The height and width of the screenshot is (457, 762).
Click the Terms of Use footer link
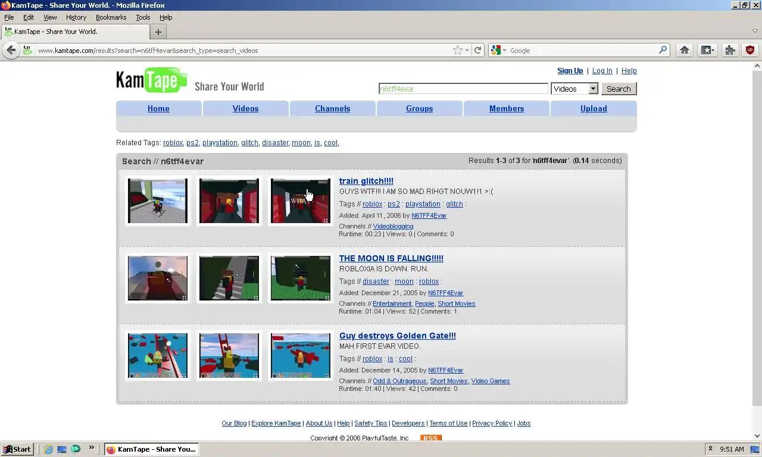click(x=448, y=423)
